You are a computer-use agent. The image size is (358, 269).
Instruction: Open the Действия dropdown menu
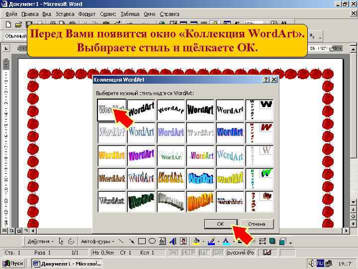pos(40,241)
